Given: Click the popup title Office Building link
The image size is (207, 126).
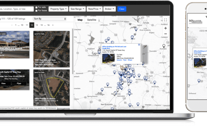Looking at the screenshot, I should click(x=114, y=47).
